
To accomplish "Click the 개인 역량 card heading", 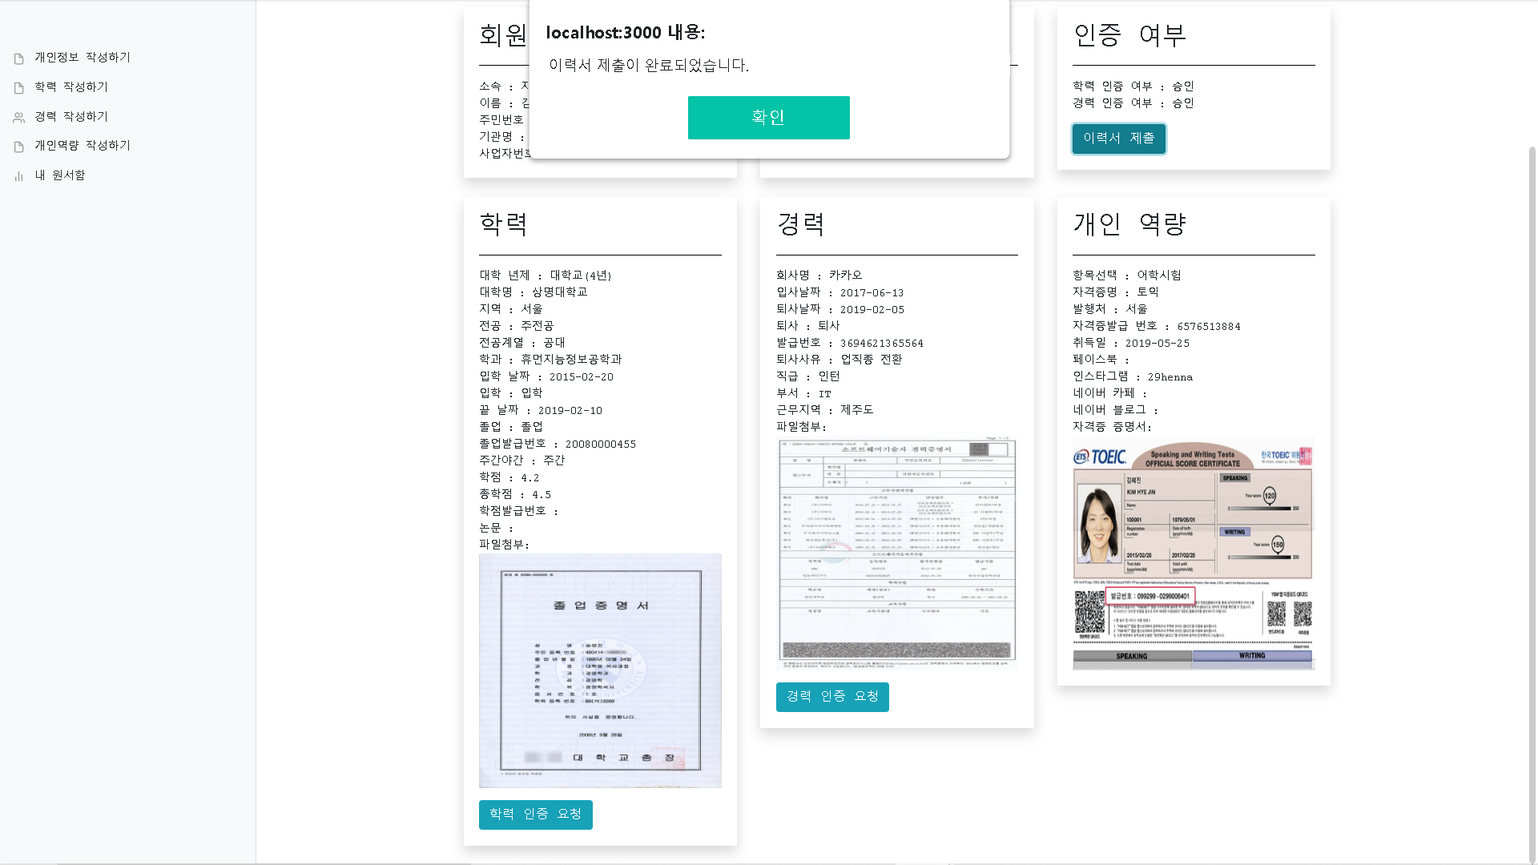I will [x=1129, y=224].
